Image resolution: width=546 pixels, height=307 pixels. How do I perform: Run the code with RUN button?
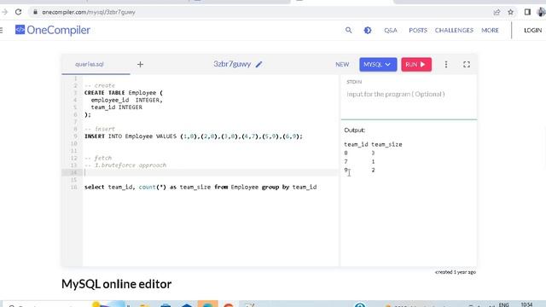(416, 65)
